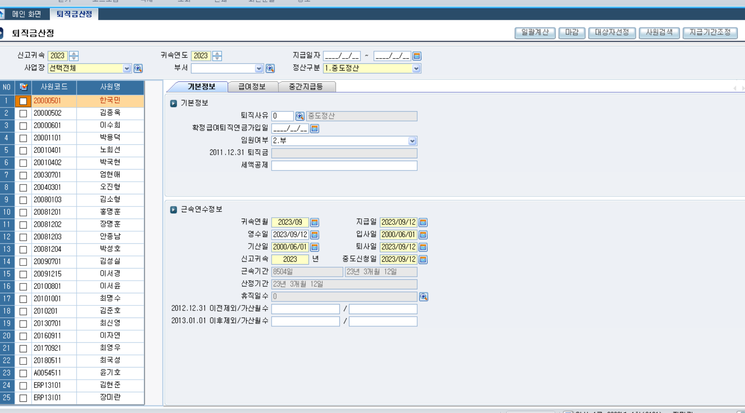Open the 중간지급등 tab
745x413 pixels.
pyautogui.click(x=306, y=87)
